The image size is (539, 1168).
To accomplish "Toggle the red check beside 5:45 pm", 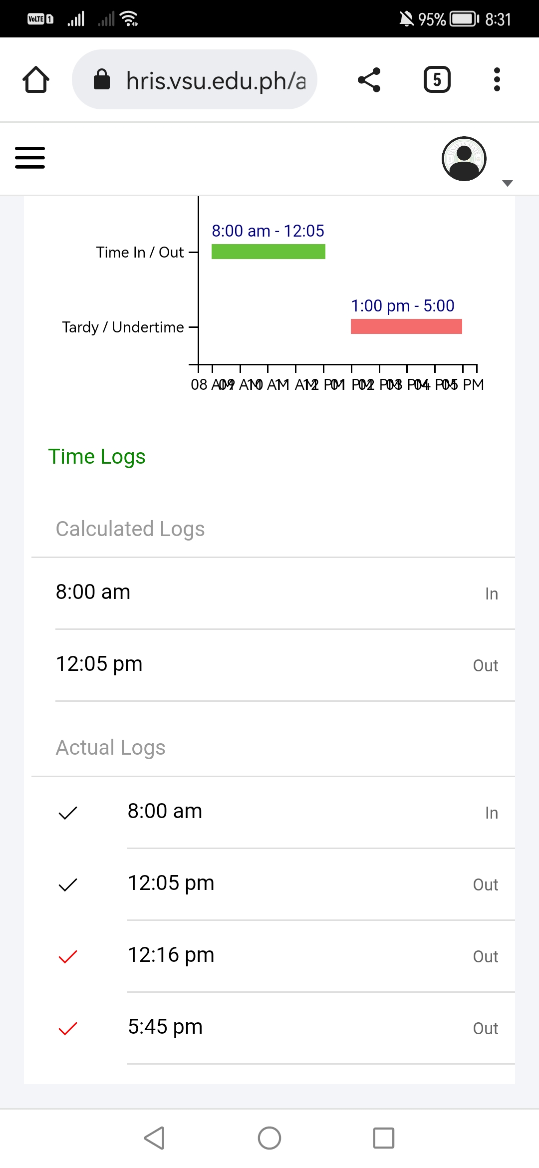I will click(68, 1028).
